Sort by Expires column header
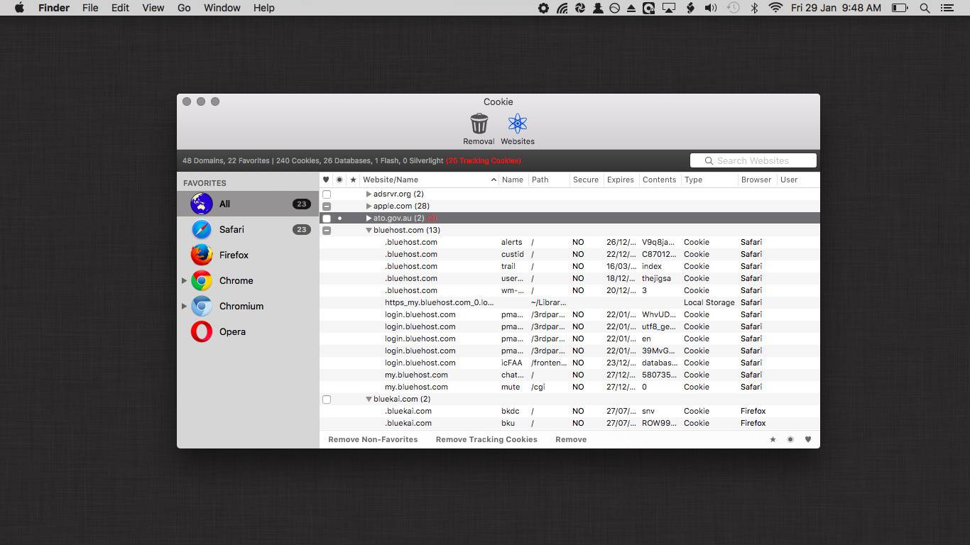Image resolution: width=970 pixels, height=545 pixels. [621, 180]
